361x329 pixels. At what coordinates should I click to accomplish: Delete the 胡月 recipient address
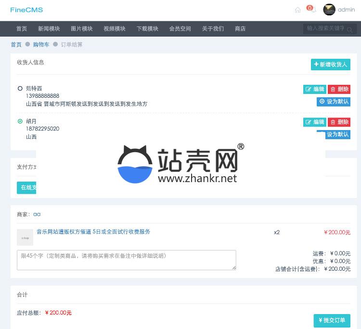tap(339, 122)
